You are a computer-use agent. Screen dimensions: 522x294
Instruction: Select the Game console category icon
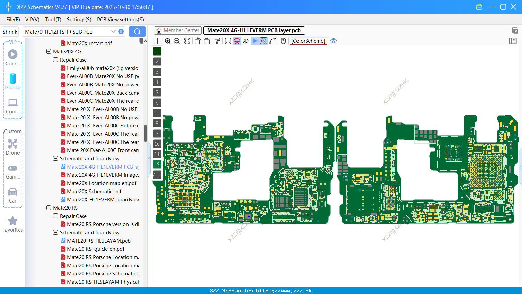coord(13,171)
